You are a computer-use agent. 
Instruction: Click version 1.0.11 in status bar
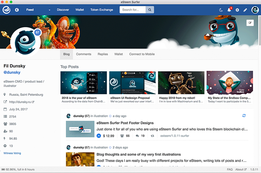click(x=254, y=169)
